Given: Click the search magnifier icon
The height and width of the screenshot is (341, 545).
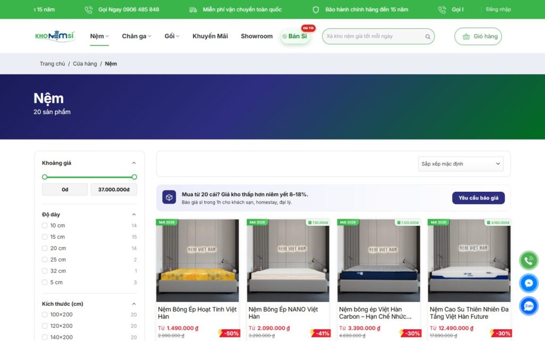Looking at the screenshot, I should 427,37.
